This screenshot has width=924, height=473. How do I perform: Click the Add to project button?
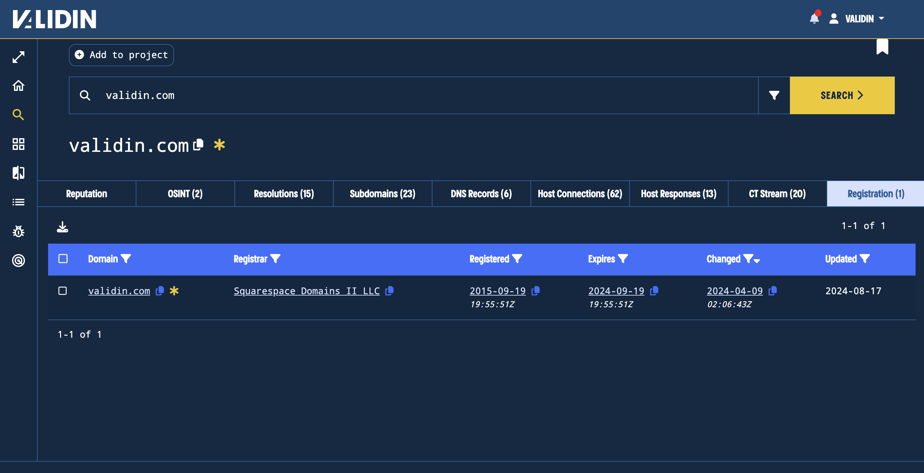(121, 55)
